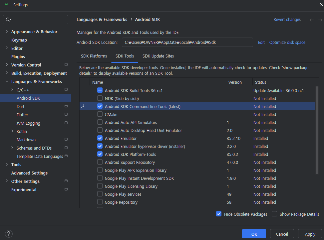Click the forward navigation arrow
The width and height of the screenshot is (324, 240).
point(320,20)
